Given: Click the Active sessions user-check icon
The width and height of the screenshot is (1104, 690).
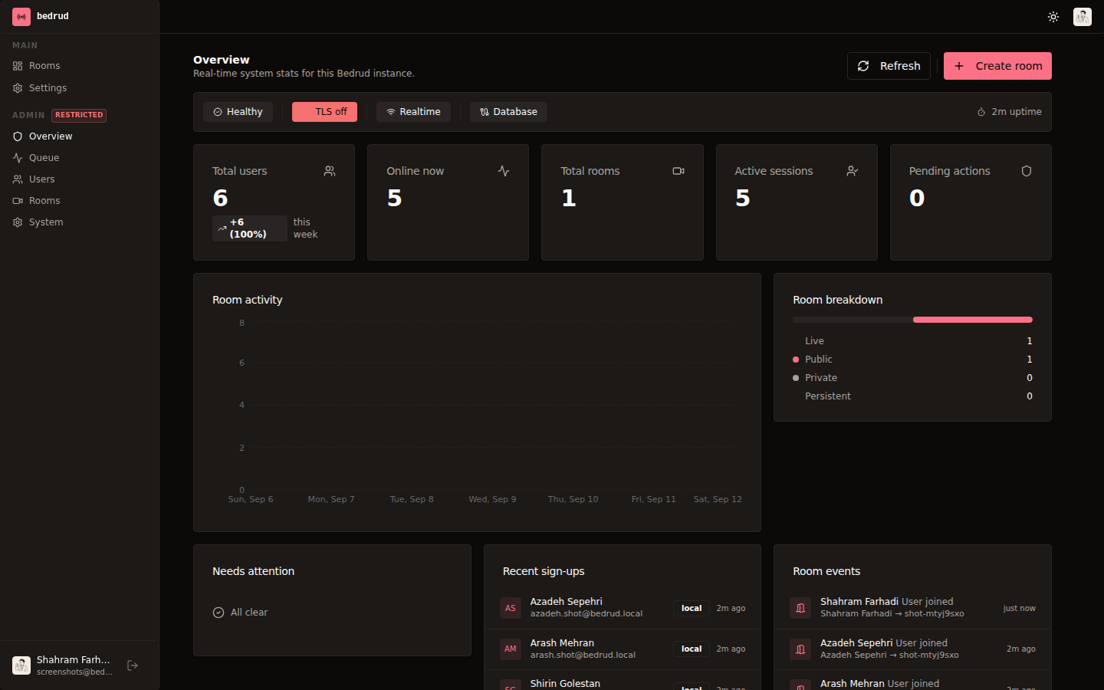Looking at the screenshot, I should [853, 171].
